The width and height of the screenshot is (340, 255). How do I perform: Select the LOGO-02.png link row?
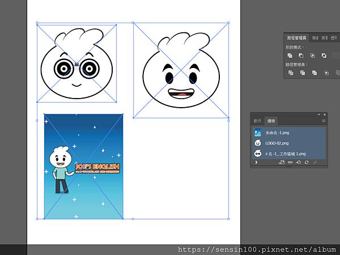tap(289, 143)
